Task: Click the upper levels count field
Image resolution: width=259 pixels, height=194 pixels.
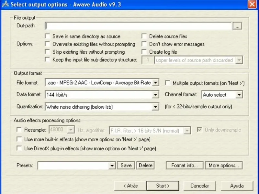Action: (x=148, y=60)
